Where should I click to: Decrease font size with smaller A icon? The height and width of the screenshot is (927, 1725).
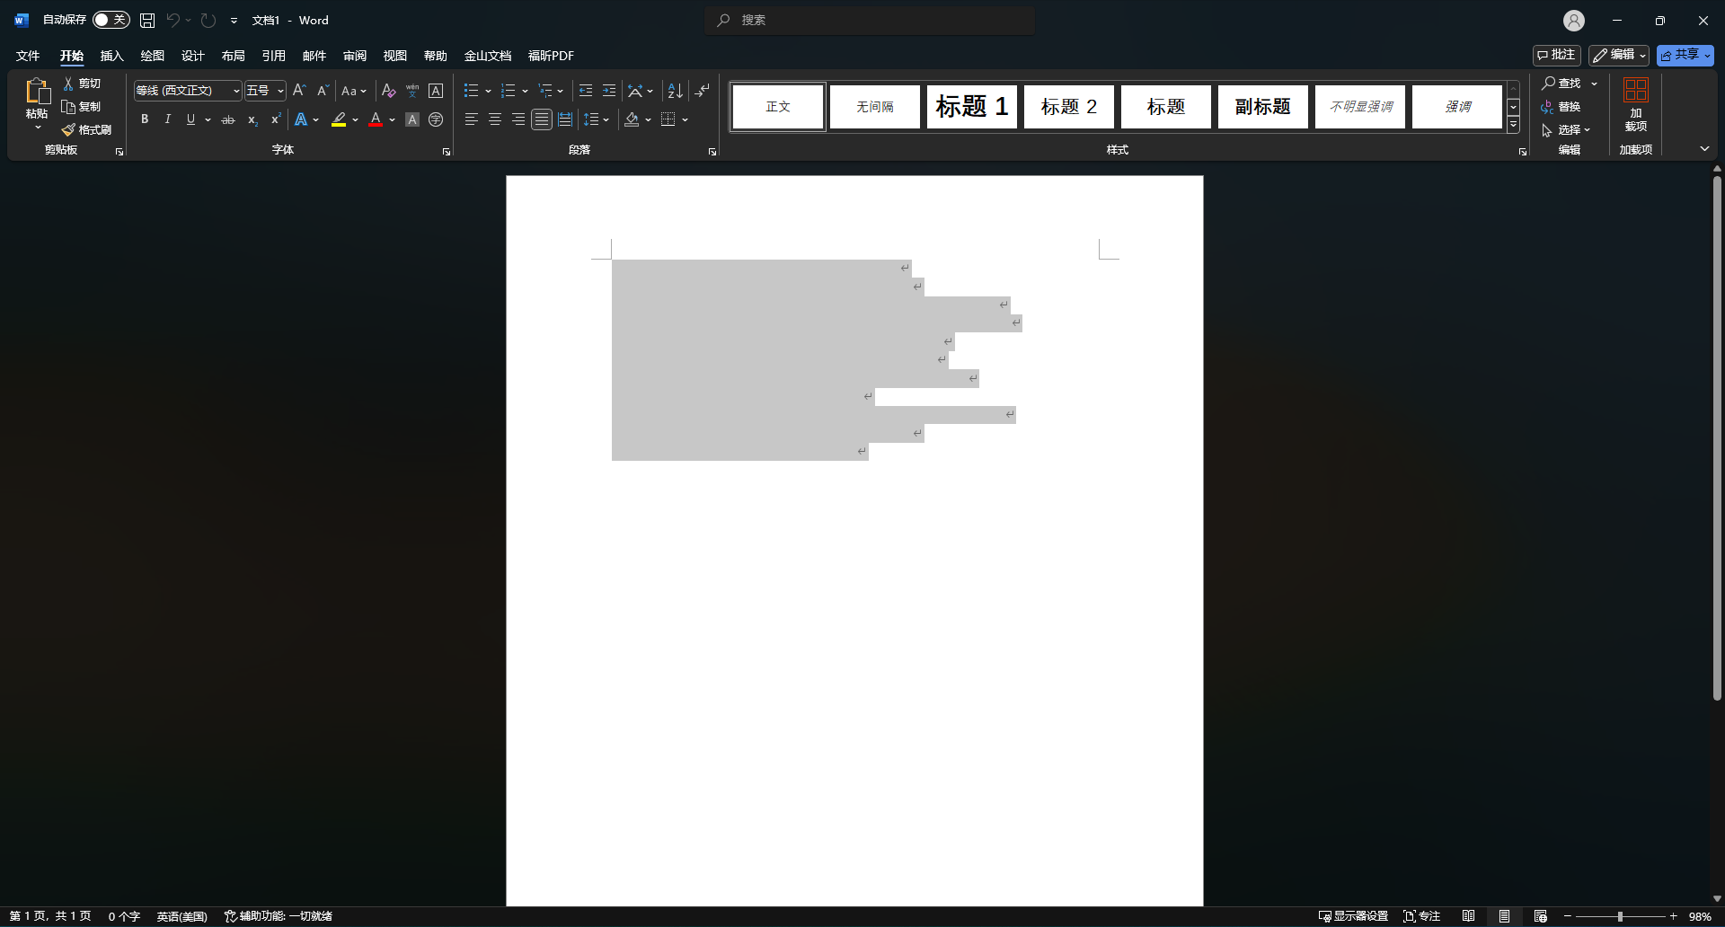point(323,91)
